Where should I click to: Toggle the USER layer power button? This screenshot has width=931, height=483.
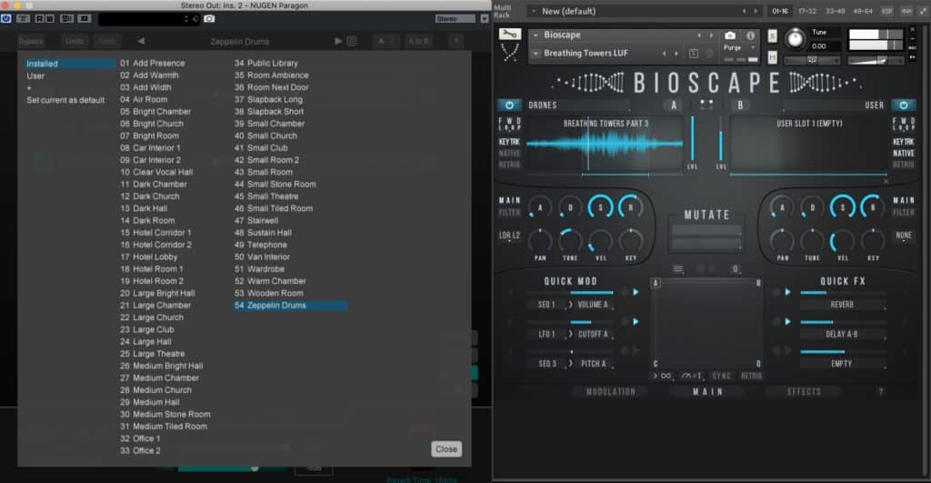click(904, 106)
